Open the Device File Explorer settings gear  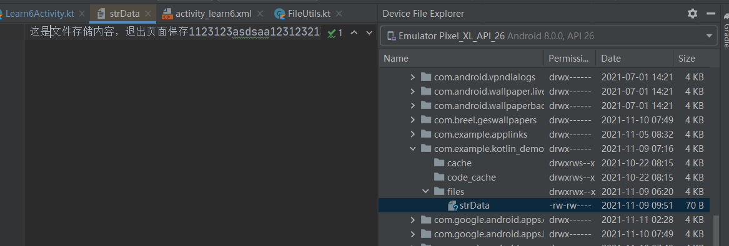point(692,14)
